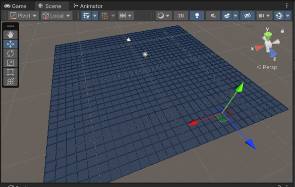Image resolution: width=295 pixels, height=187 pixels.
Task: Toggle grid snapping
Action: pos(105,16)
